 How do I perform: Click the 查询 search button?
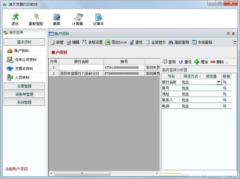(x=169, y=62)
